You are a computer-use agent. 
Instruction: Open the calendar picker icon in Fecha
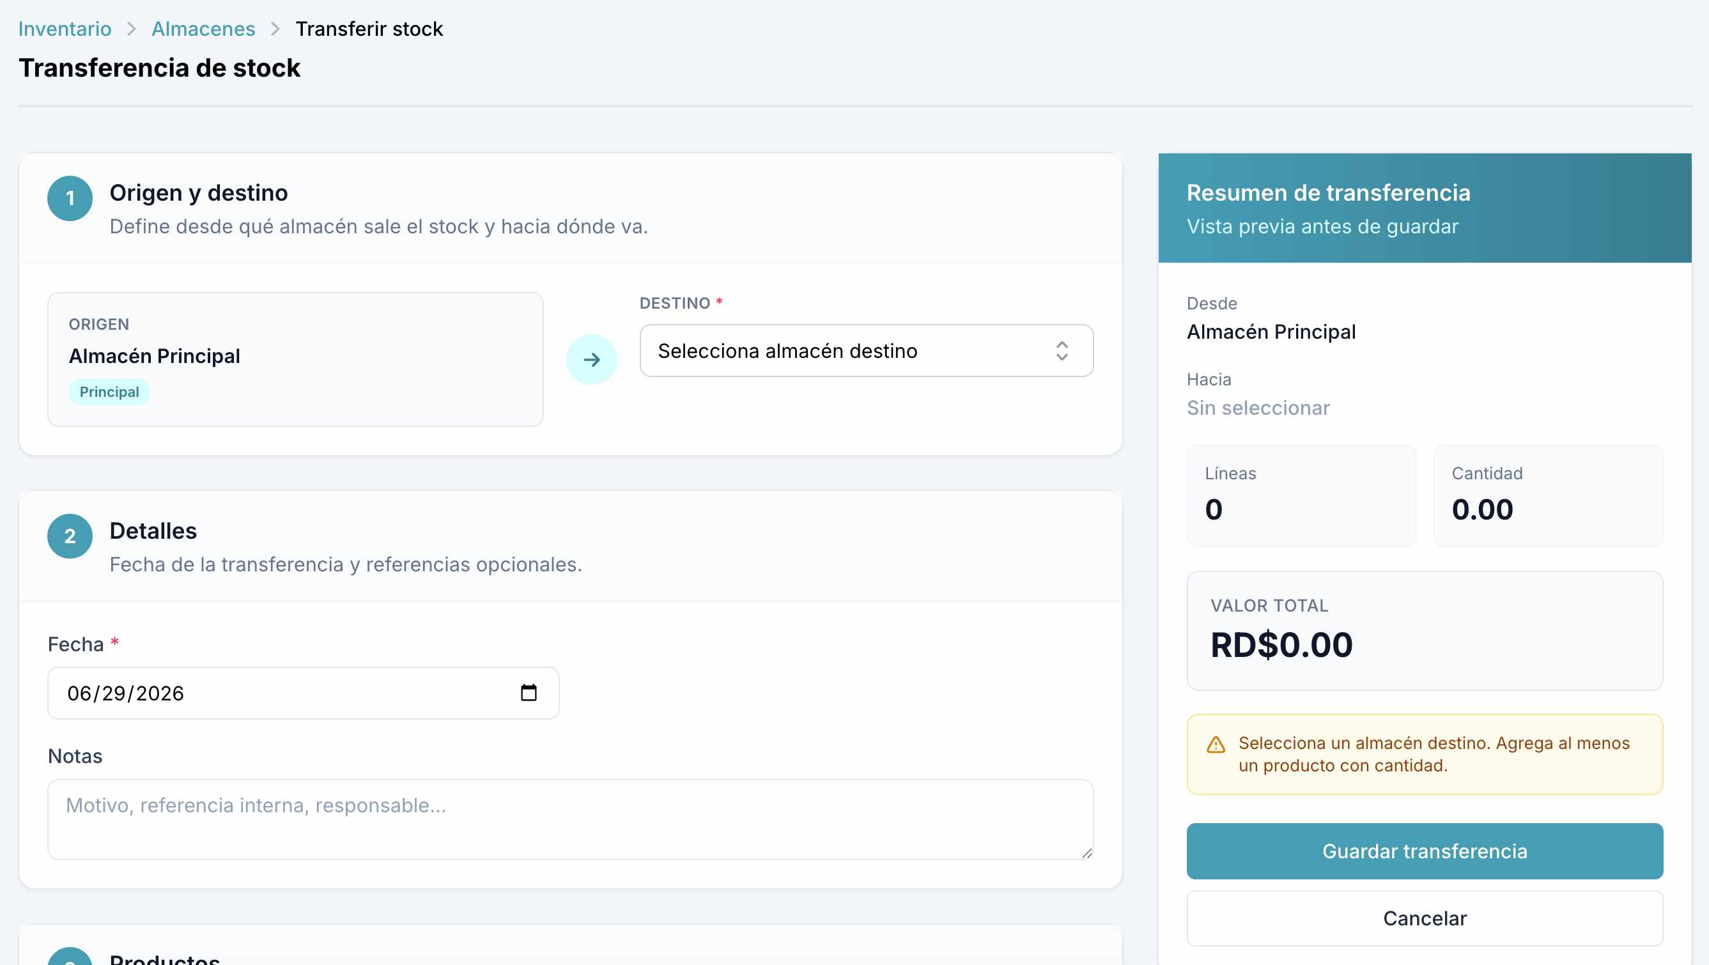click(528, 693)
